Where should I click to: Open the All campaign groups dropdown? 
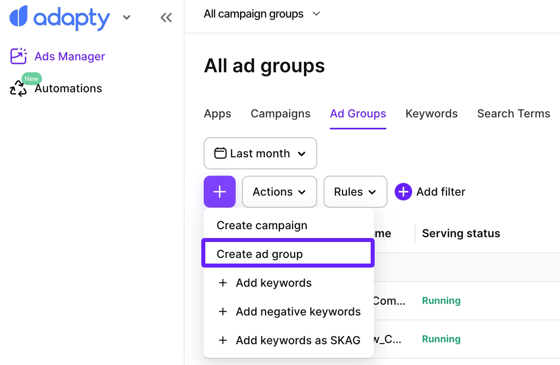tap(262, 14)
